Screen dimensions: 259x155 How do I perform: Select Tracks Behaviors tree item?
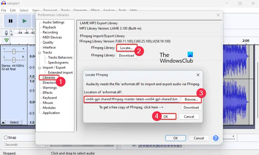click(60, 57)
